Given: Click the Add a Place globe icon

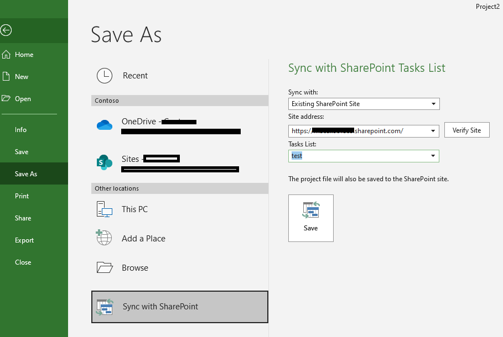Looking at the screenshot, I should pyautogui.click(x=104, y=238).
